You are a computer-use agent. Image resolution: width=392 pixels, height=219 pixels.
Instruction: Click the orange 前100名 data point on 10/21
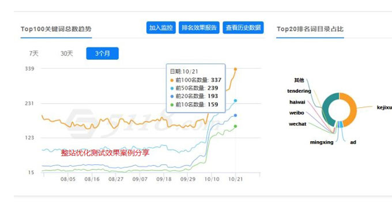235,69
